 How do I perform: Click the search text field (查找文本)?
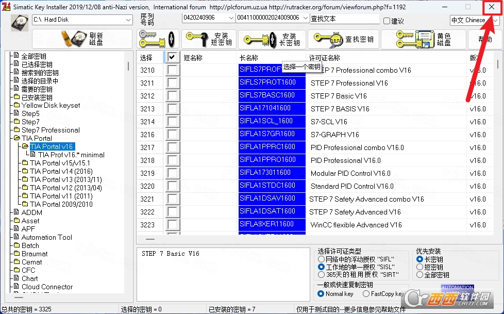345,19
